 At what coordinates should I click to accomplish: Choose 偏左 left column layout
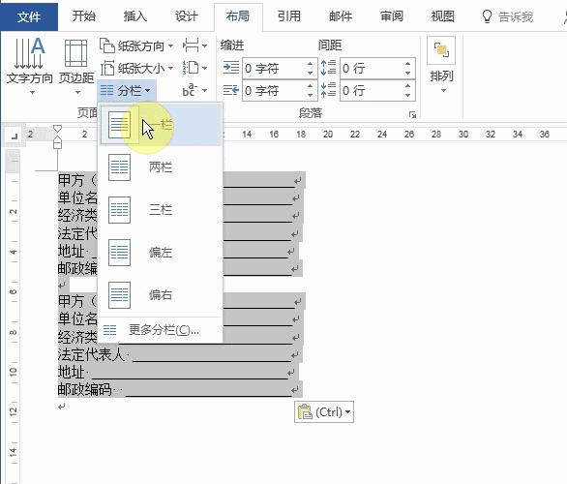[161, 252]
